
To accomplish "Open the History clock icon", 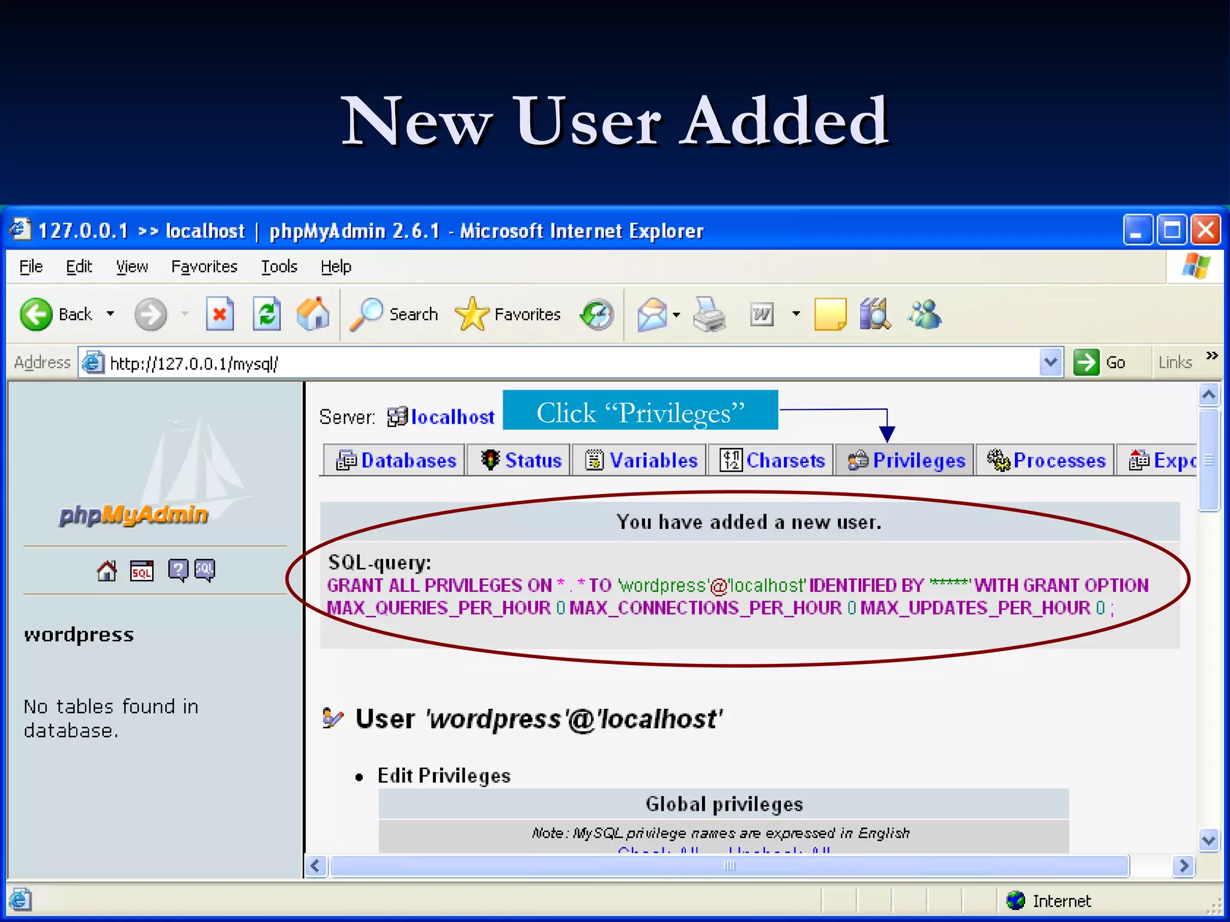I will click(x=597, y=314).
